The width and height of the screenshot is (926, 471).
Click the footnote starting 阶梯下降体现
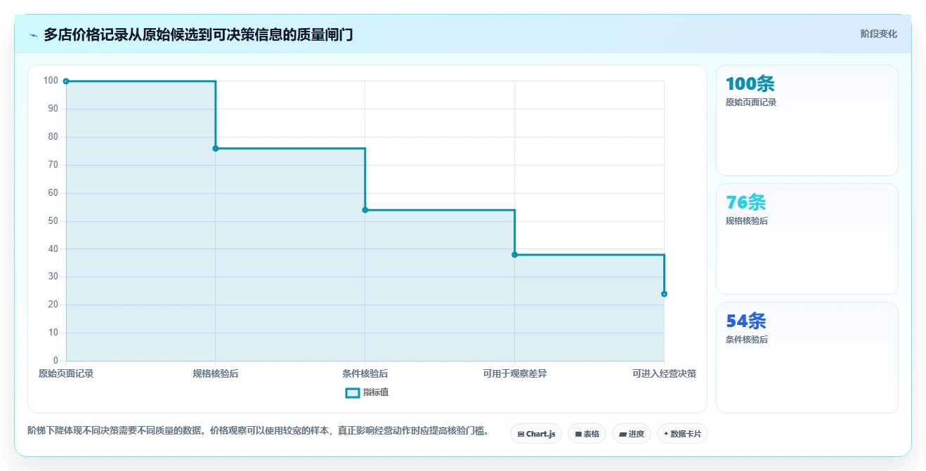coord(258,430)
